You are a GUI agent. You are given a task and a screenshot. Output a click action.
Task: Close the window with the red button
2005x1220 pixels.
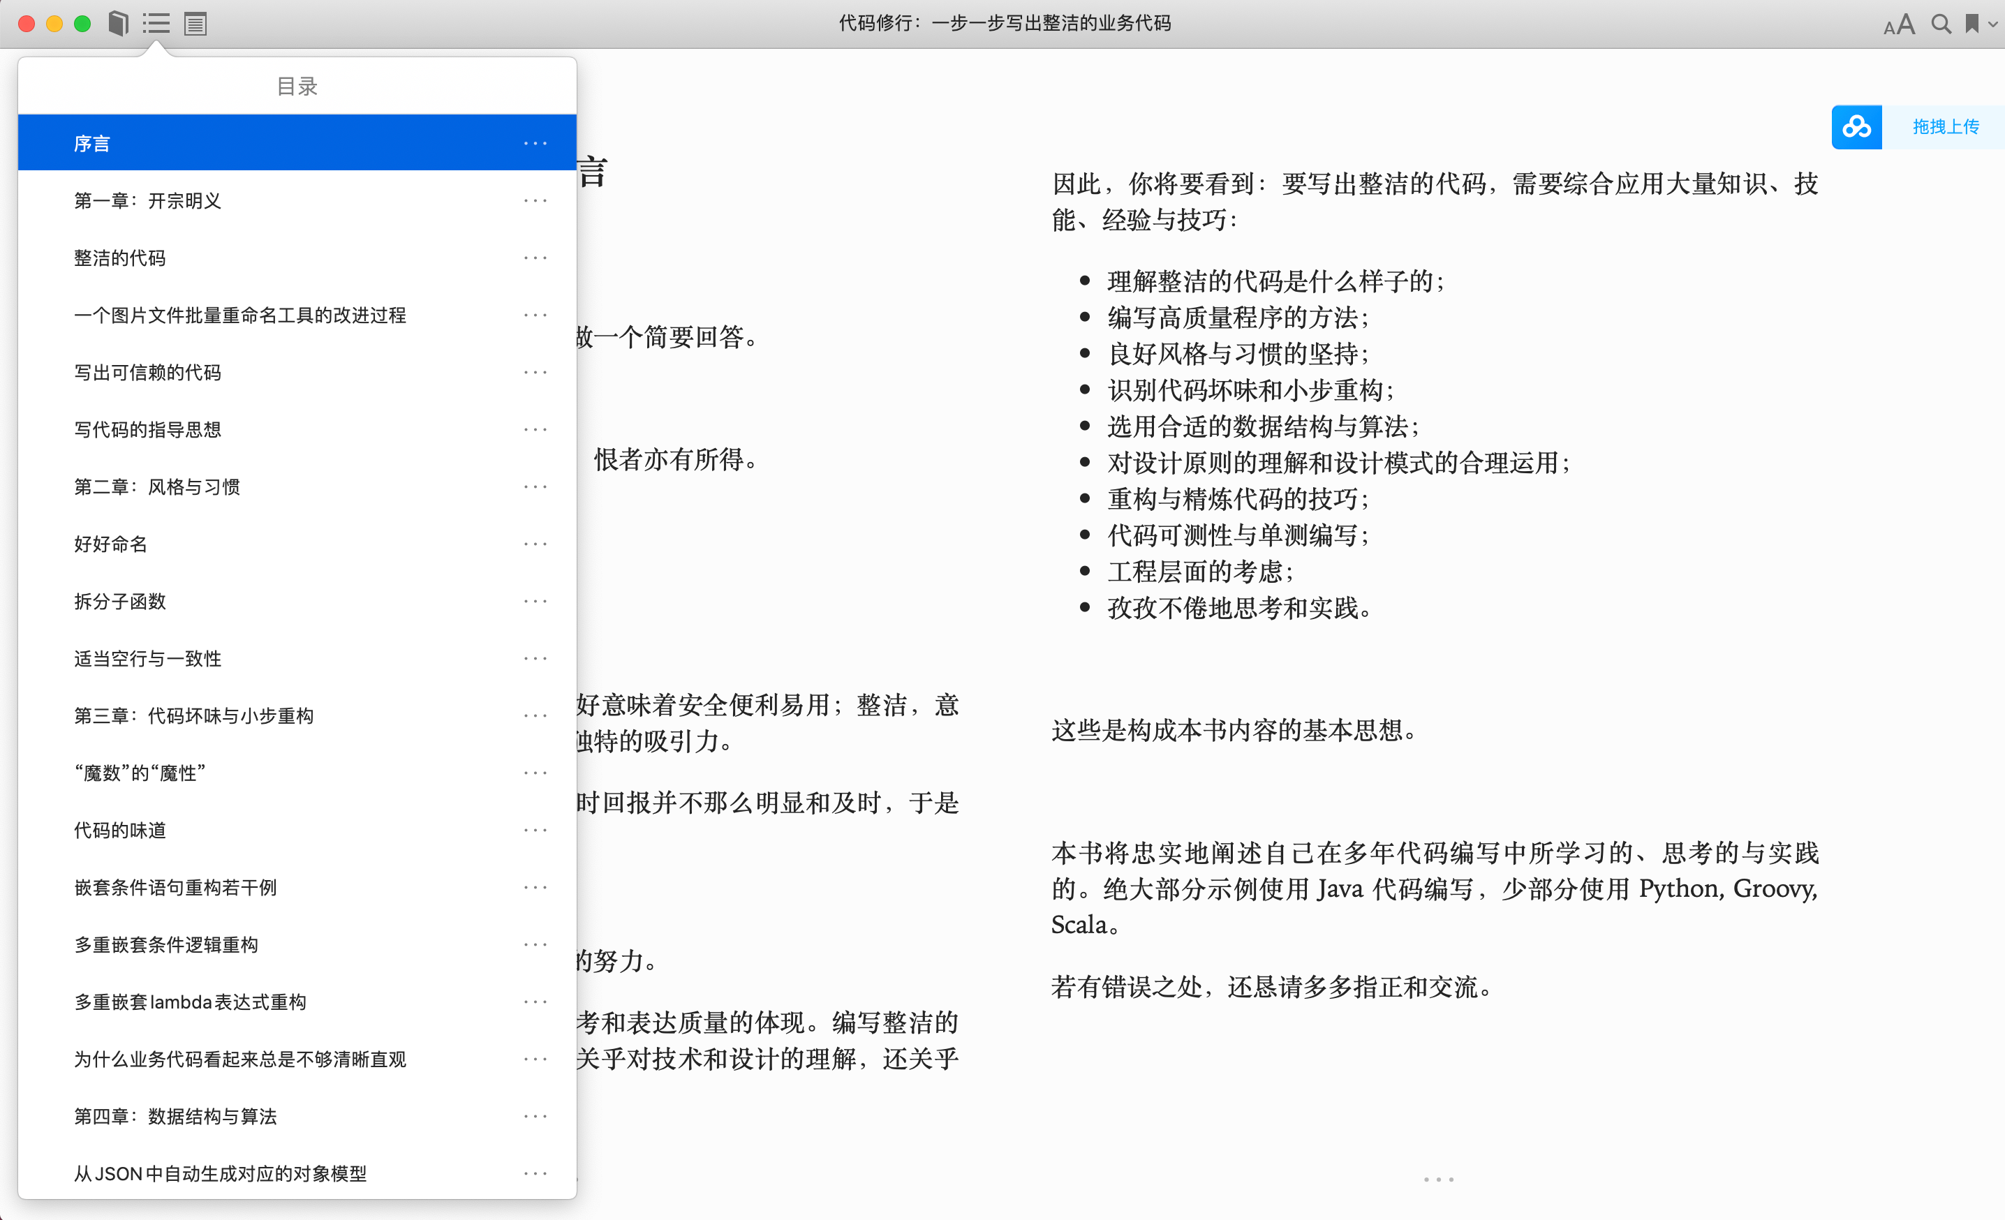(26, 24)
